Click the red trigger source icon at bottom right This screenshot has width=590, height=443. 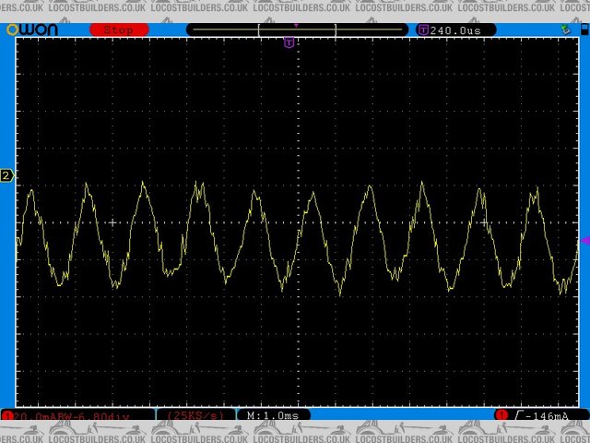501,416
